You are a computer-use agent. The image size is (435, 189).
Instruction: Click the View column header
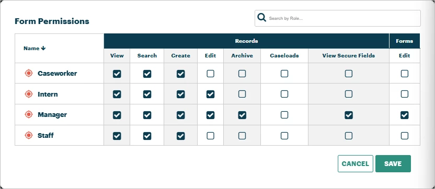[x=117, y=56]
